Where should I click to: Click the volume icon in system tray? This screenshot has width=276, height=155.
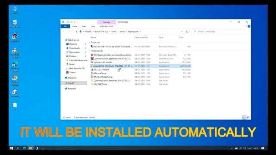[245, 148]
